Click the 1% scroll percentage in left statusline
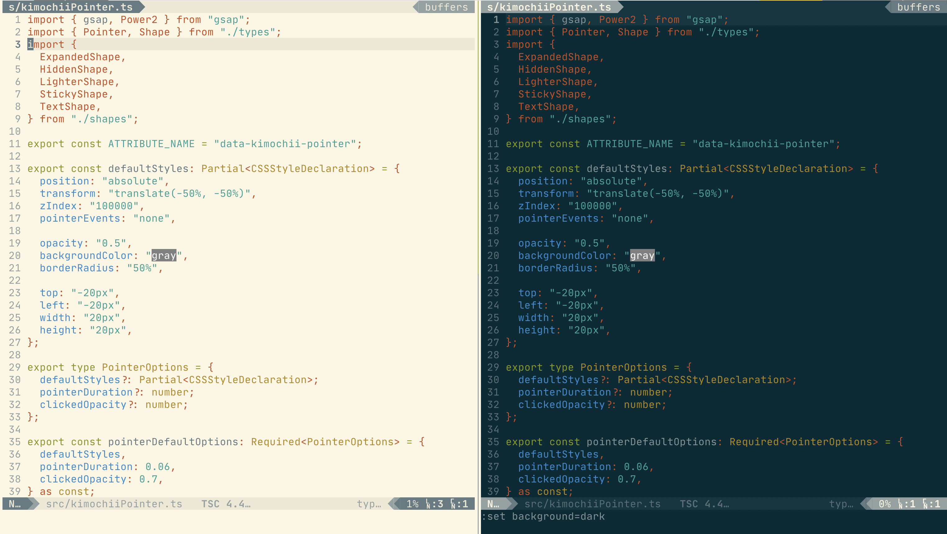This screenshot has height=534, width=947. [x=413, y=504]
